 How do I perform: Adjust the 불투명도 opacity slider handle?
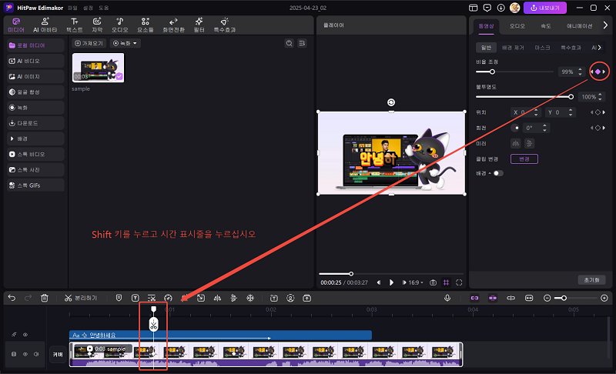point(571,96)
